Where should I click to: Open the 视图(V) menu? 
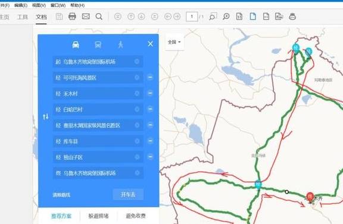click(39, 5)
